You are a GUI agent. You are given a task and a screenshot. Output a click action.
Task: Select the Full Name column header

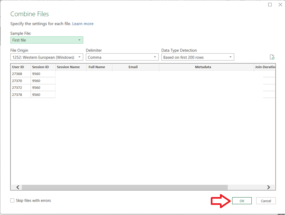(x=97, y=67)
